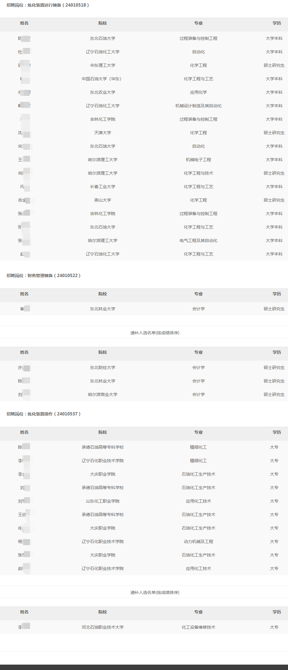The height and width of the screenshot is (670, 288).
Task: Click the 燕山大学 school entry
Action: (102, 200)
